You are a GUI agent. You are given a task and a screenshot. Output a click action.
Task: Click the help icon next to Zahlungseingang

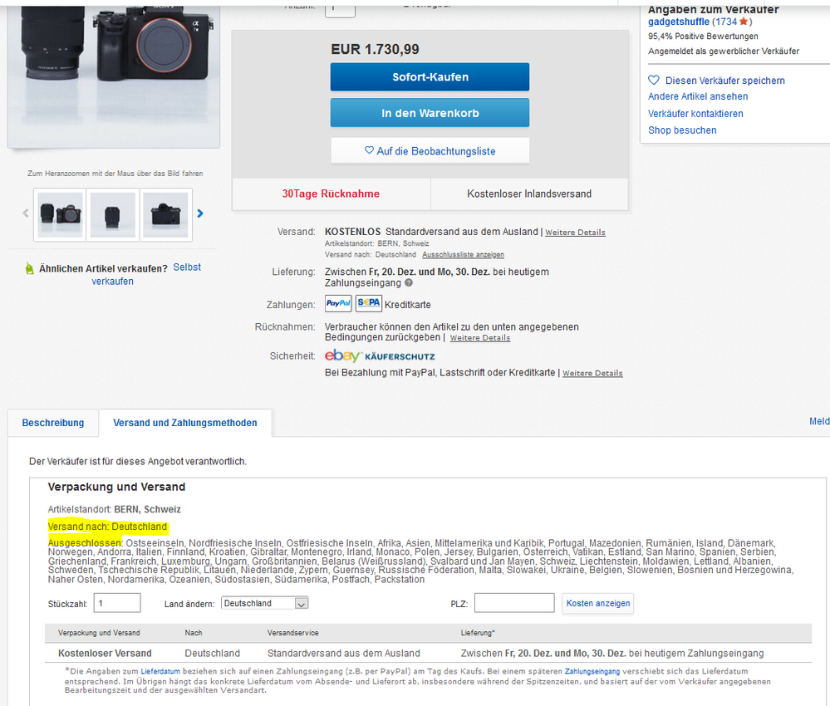pyautogui.click(x=409, y=283)
